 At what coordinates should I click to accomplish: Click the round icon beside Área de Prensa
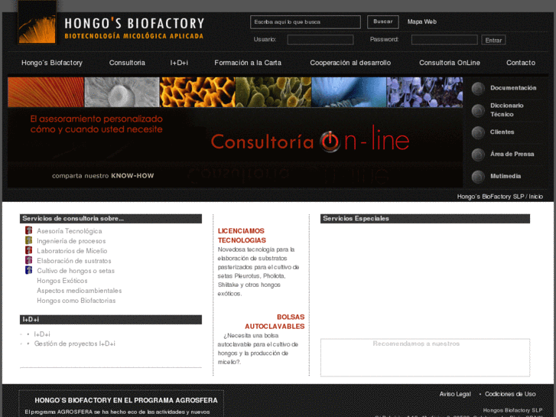[478, 155]
